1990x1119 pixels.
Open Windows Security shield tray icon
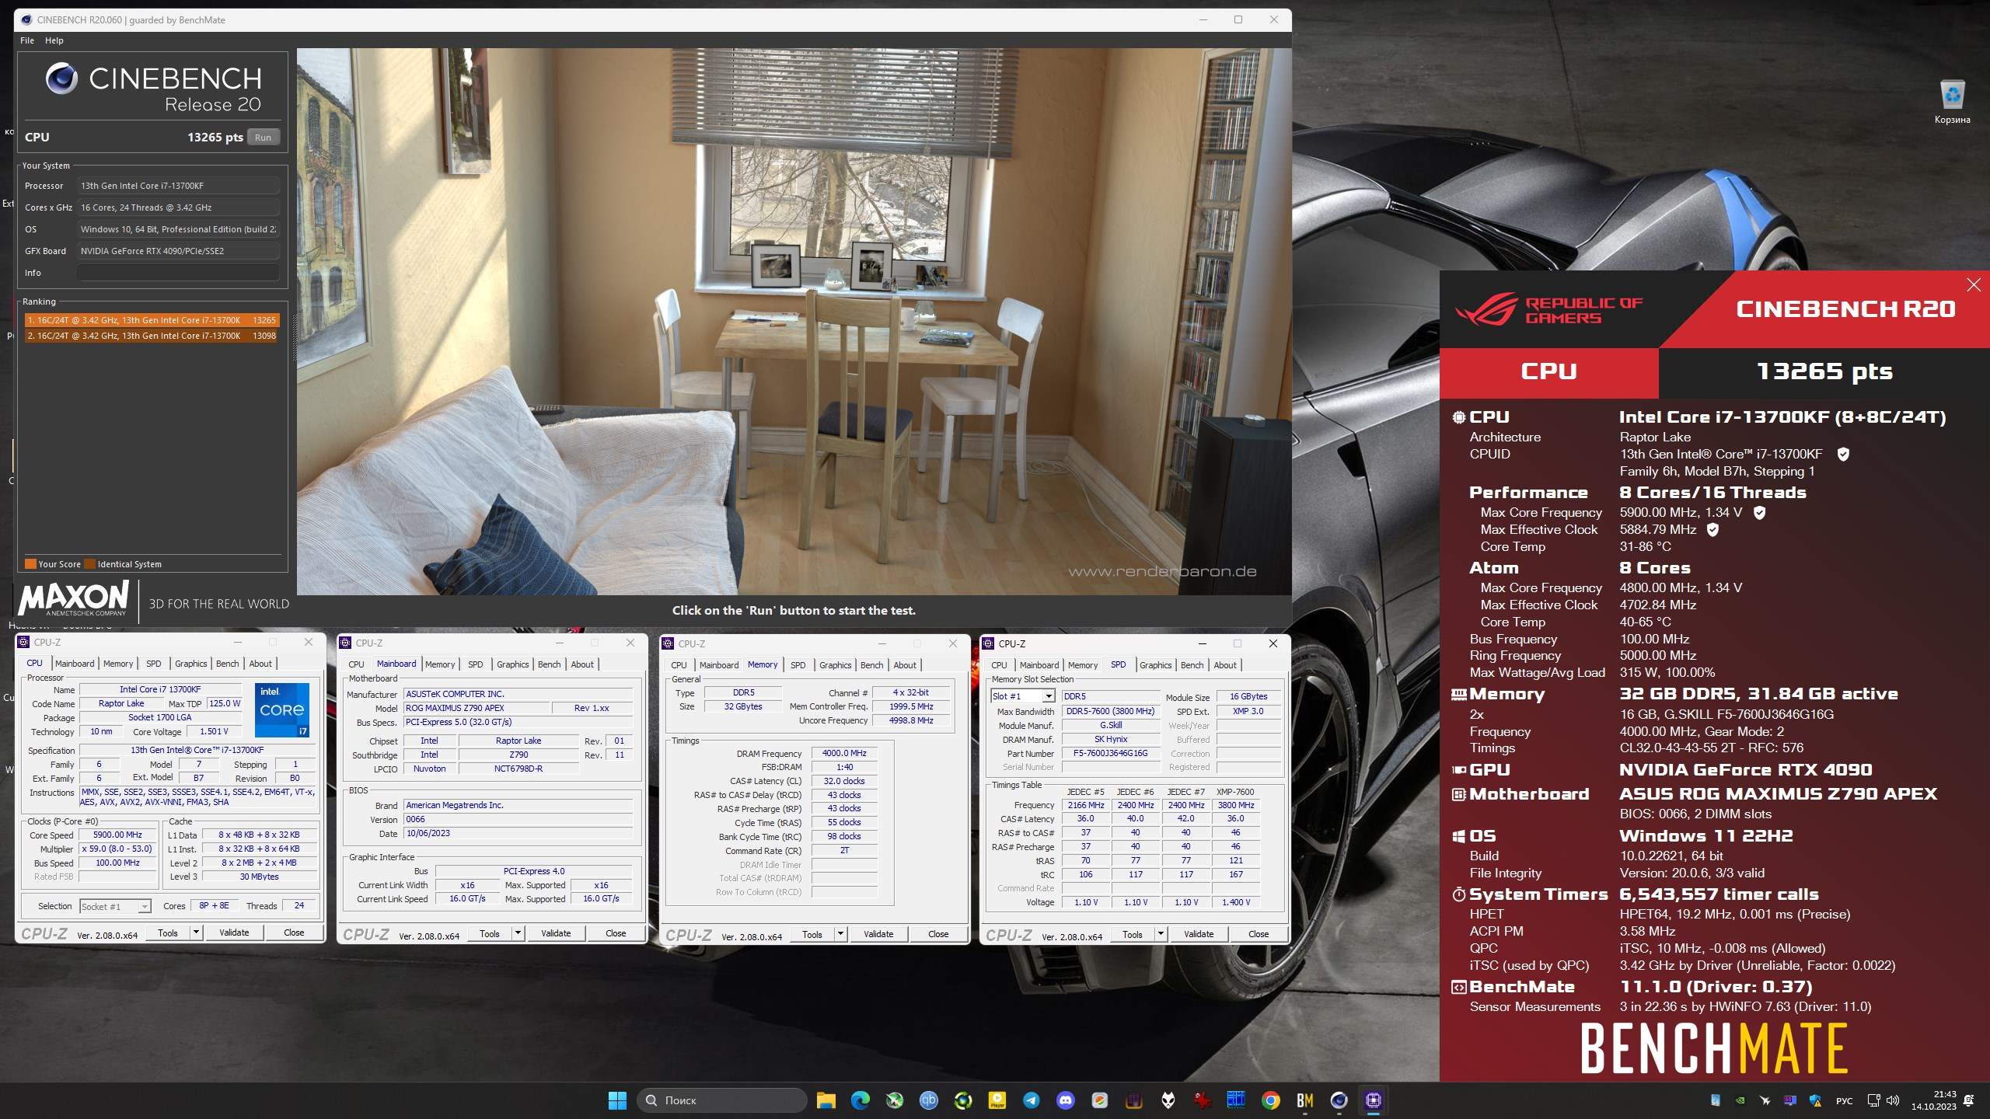point(1814,1100)
